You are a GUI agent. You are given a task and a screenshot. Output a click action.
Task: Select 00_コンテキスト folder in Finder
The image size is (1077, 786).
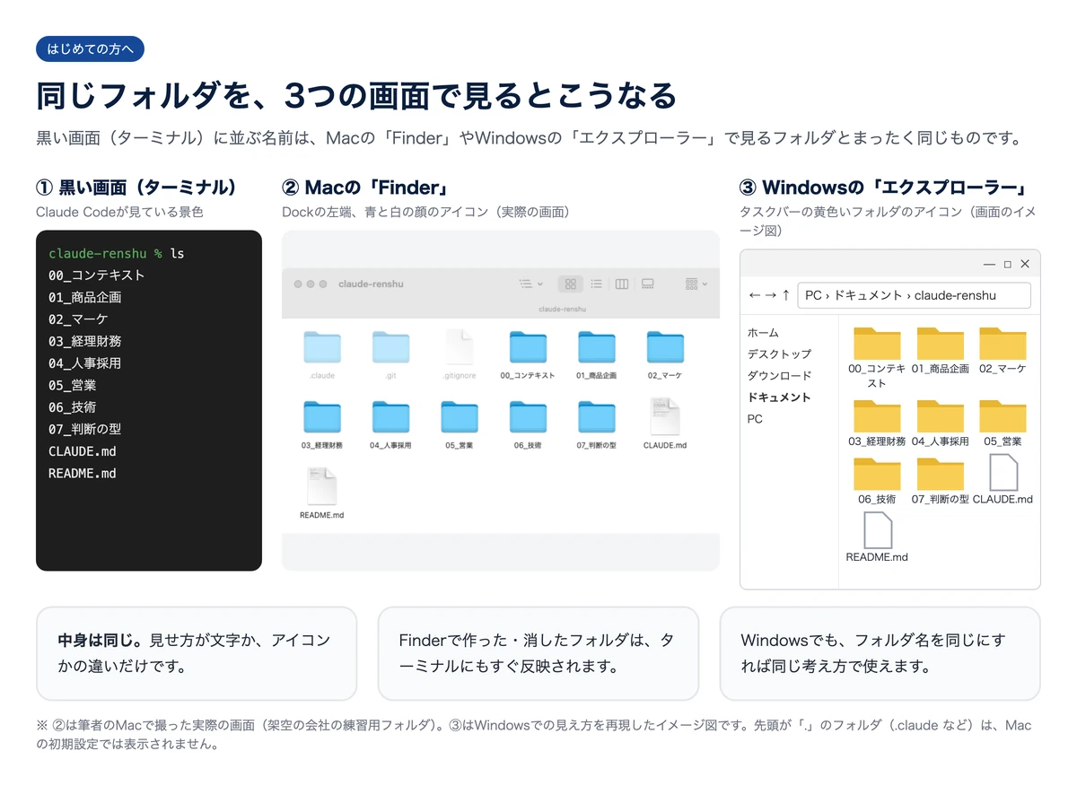click(528, 354)
